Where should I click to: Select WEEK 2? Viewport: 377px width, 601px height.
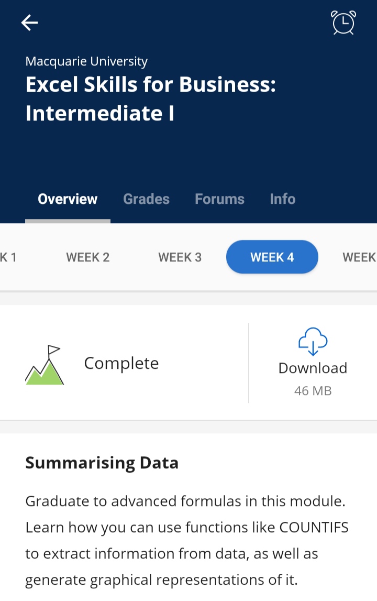click(88, 257)
